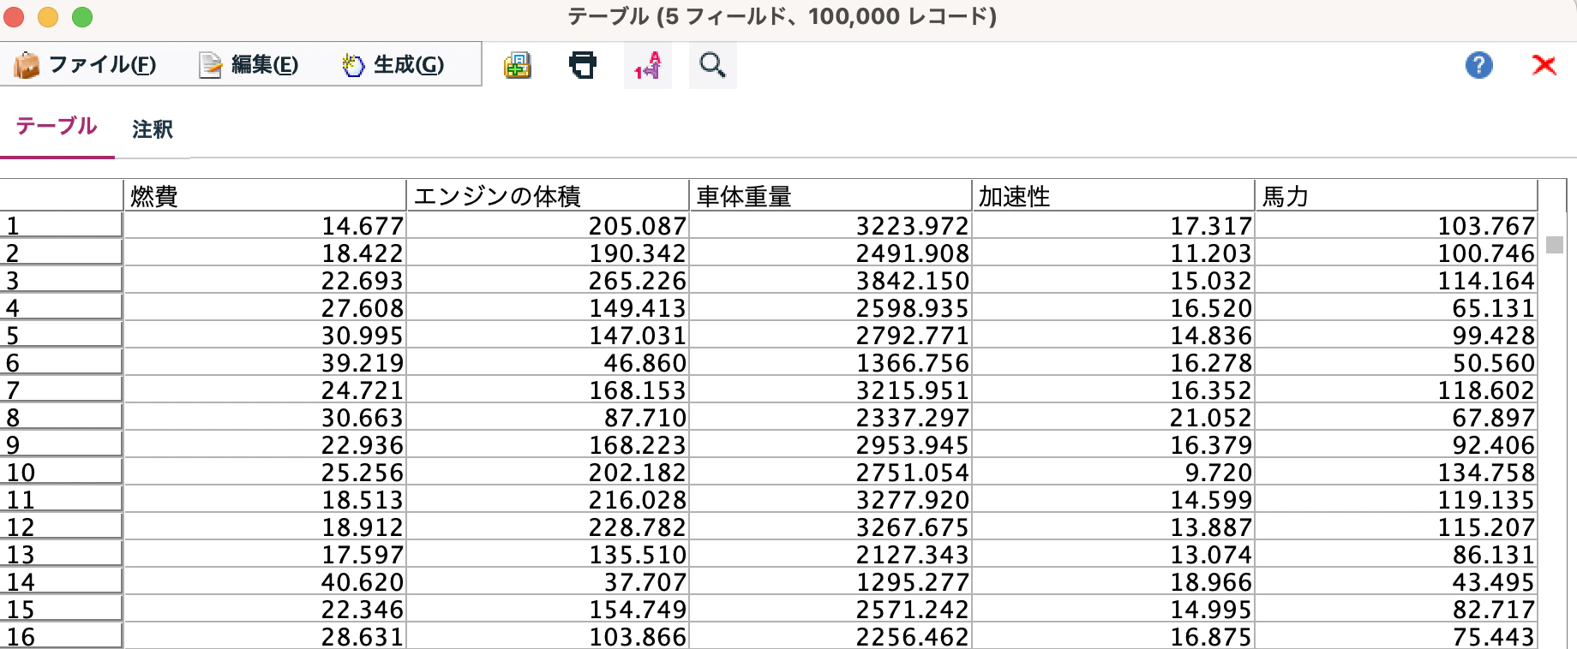Click cell value 22.936
This screenshot has width=1577, height=649.
point(362,445)
